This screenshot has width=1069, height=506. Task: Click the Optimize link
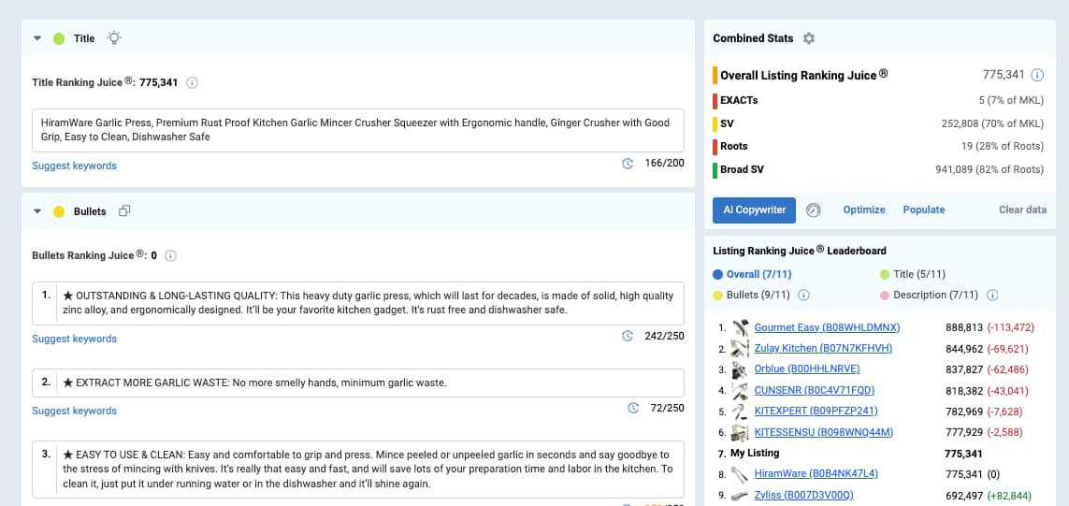tap(864, 210)
